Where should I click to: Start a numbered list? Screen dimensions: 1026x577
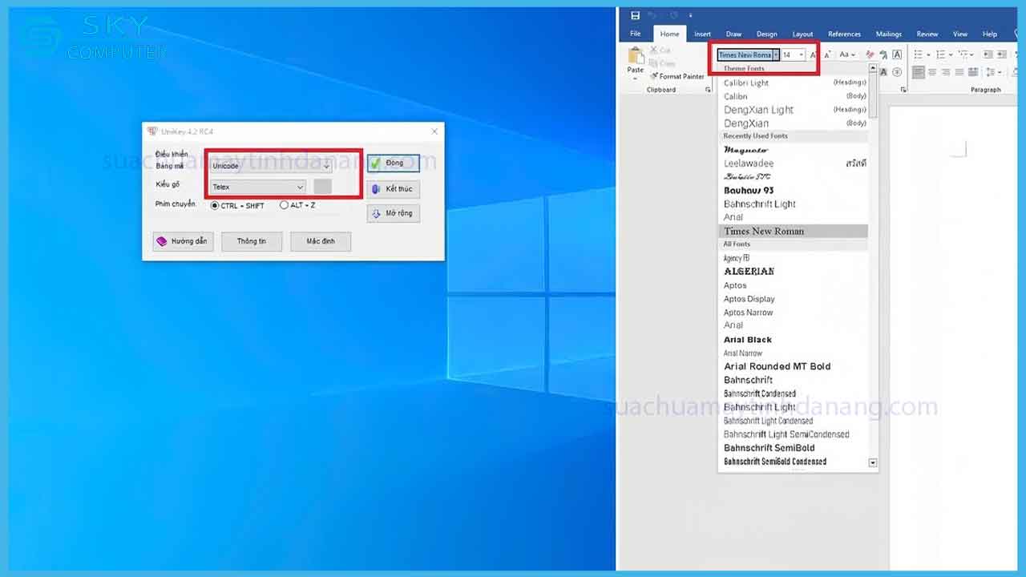pyautogui.click(x=940, y=54)
